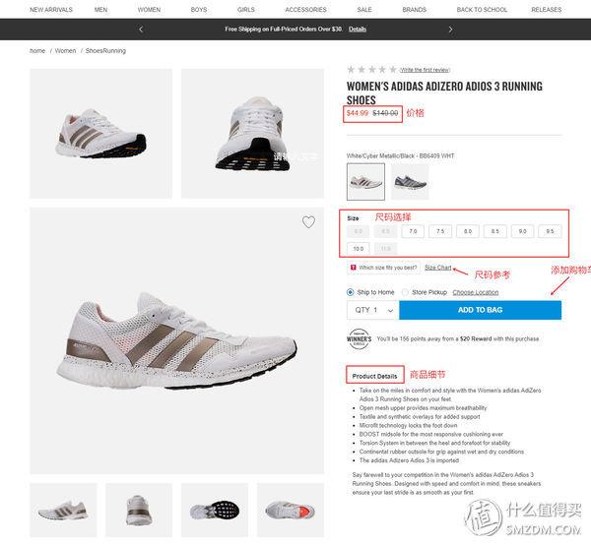The width and height of the screenshot is (591, 546).
Task: Open Details link in shipping banner
Action: (x=358, y=29)
